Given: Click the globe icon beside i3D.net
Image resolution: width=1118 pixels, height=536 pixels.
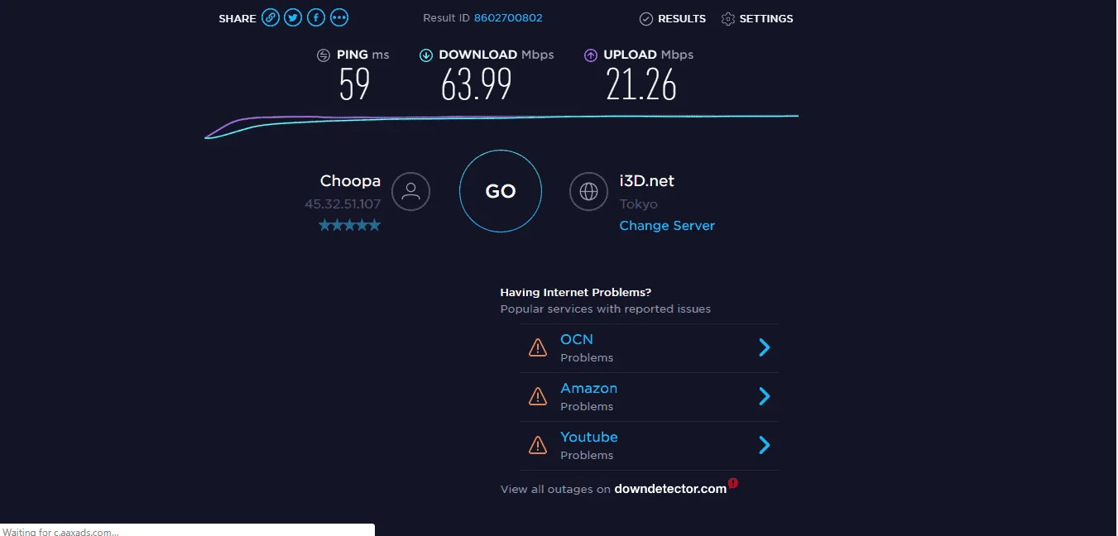Looking at the screenshot, I should coord(589,192).
